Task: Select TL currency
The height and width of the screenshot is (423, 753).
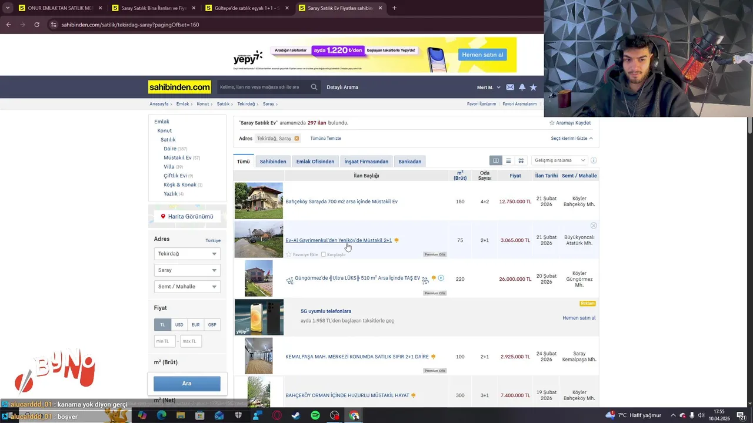Action: click(x=162, y=324)
